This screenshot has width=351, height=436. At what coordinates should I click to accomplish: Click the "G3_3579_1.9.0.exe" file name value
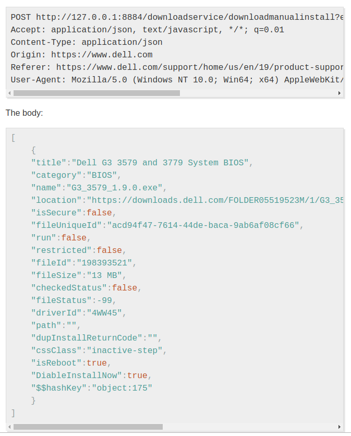[116, 188]
